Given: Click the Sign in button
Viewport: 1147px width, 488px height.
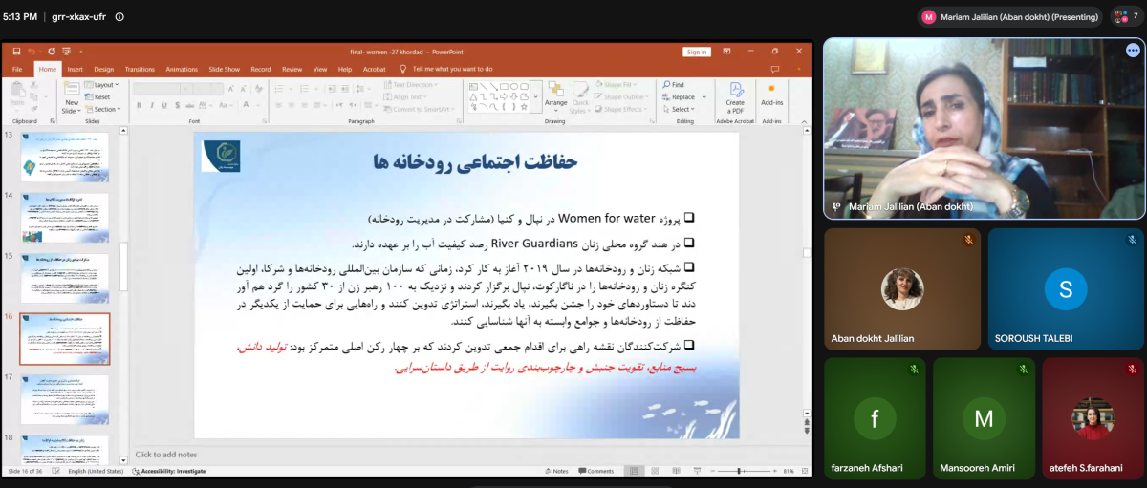Looking at the screenshot, I should point(697,52).
